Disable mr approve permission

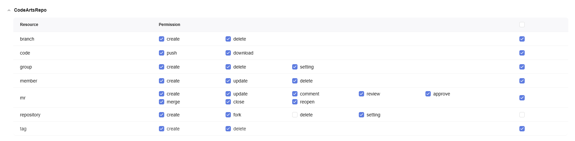click(428, 94)
